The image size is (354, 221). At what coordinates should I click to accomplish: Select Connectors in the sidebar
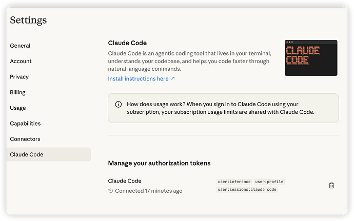pos(25,139)
